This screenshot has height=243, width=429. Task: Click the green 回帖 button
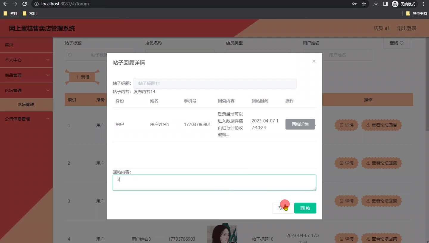click(305, 208)
